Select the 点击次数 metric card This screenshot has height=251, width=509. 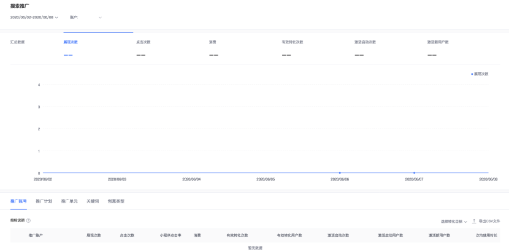[x=143, y=42]
